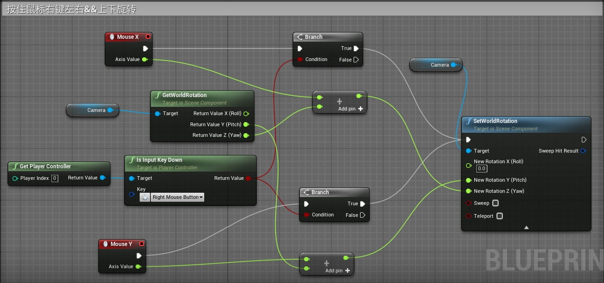Image resolution: width=604 pixels, height=283 pixels.
Task: Click the Player Index value field
Action: click(55, 178)
